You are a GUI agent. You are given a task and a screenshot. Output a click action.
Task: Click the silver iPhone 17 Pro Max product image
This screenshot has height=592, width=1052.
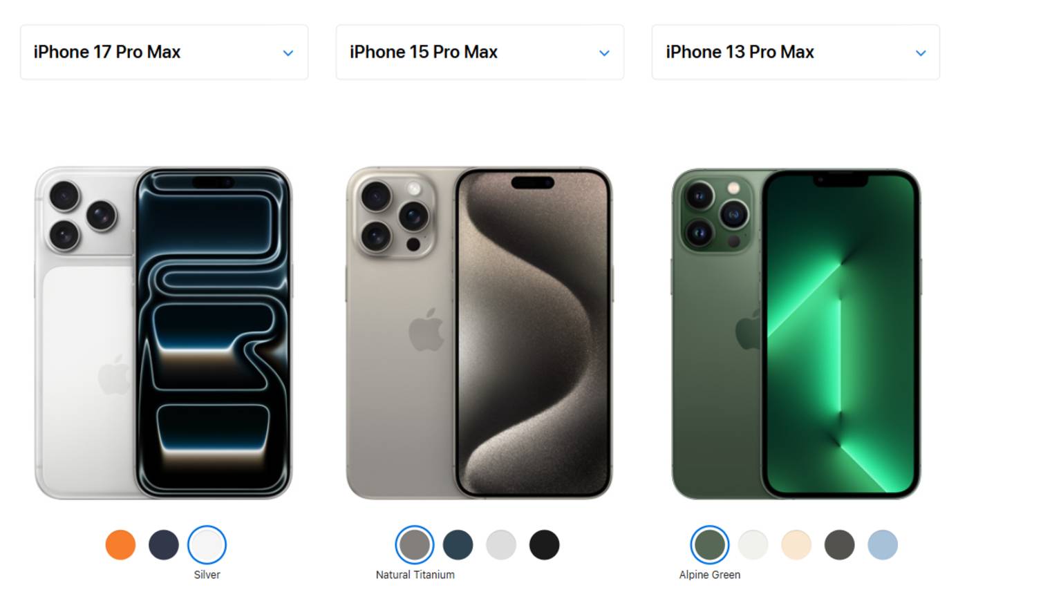164,333
